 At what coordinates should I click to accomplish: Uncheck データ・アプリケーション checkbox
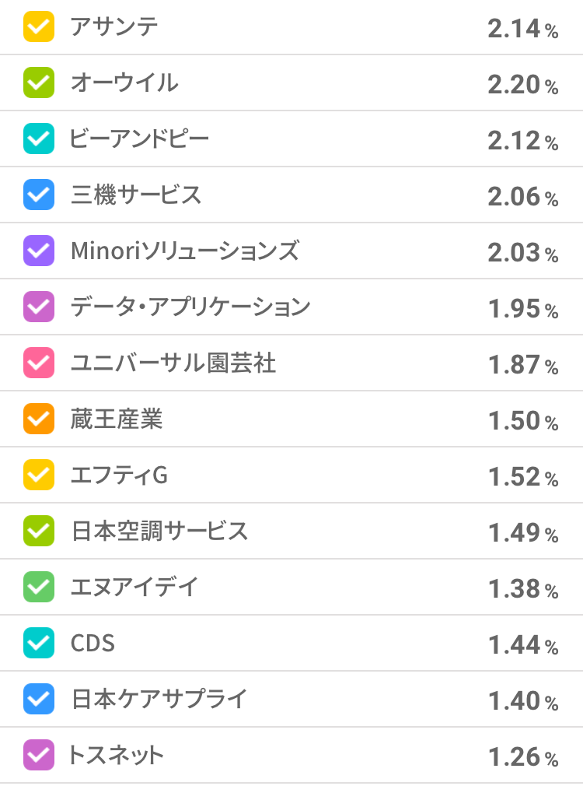click(x=39, y=307)
